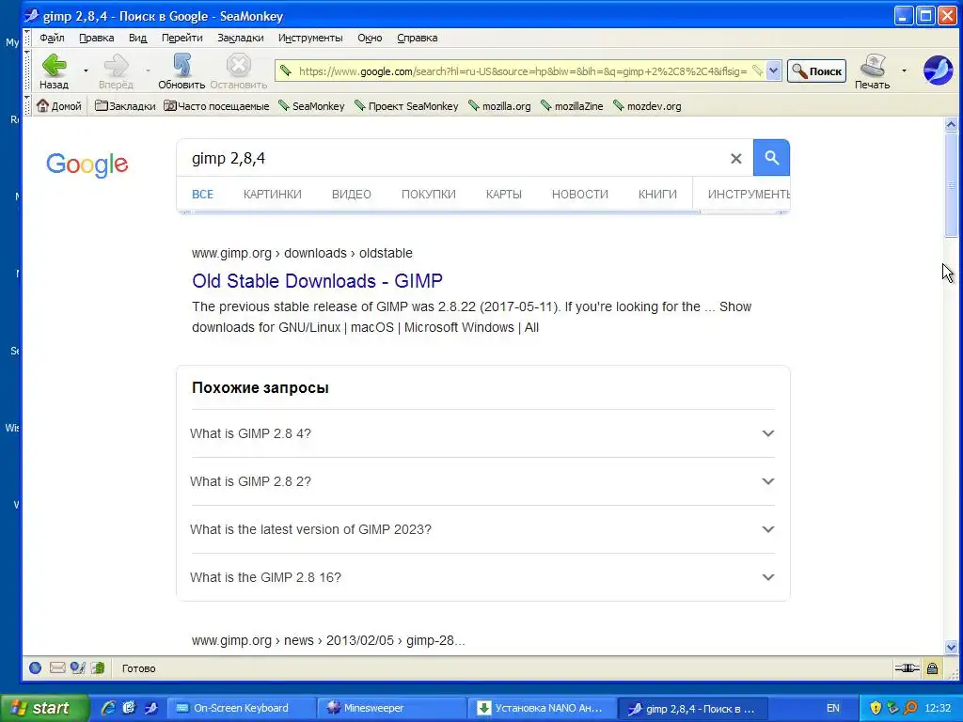This screenshot has height=722, width=963.
Task: Switch to ВИДЕО results tab
Action: [x=352, y=194]
